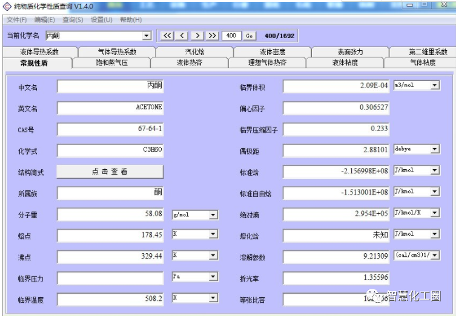Open the 帮助(H) menu
Viewport: 456px width, 316px height.
[131, 20]
